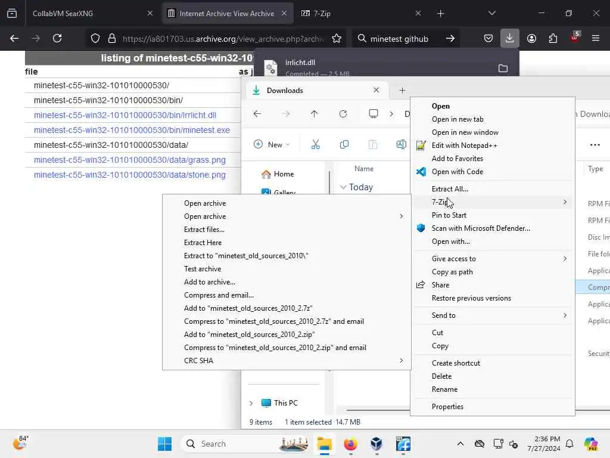
Task: Choose Extract All... from context menu
Action: (x=450, y=189)
